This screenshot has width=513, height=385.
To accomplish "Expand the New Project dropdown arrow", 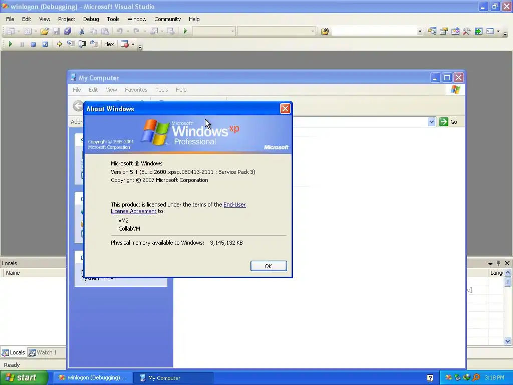I will pos(19,31).
